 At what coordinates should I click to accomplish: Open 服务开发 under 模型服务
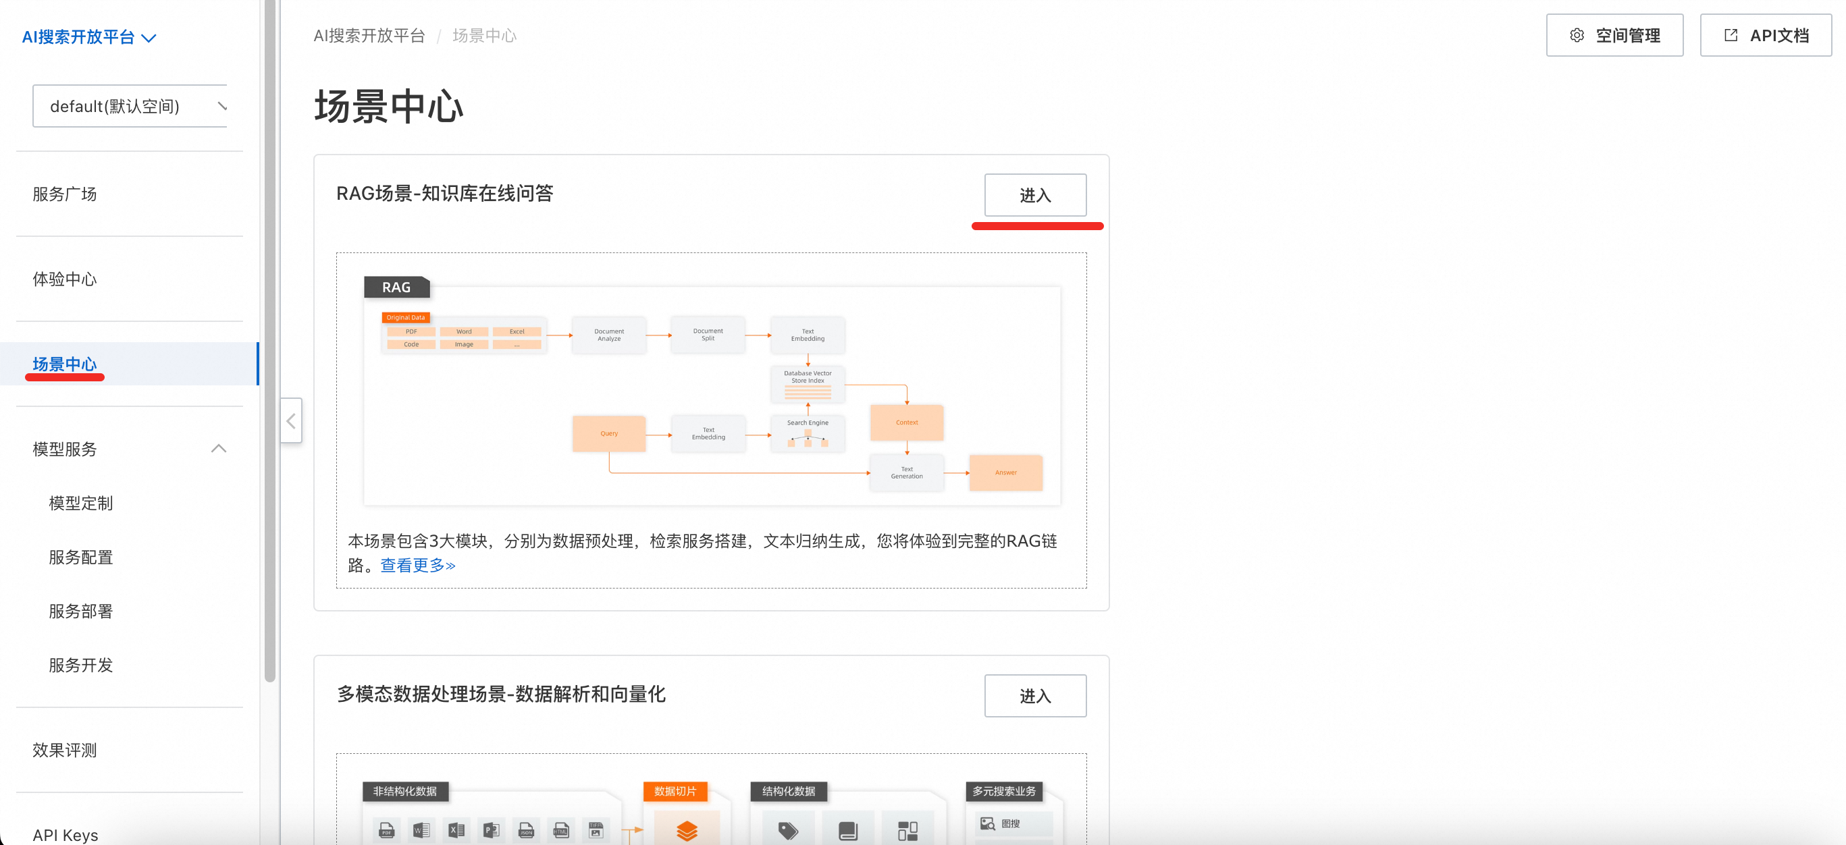coord(81,665)
